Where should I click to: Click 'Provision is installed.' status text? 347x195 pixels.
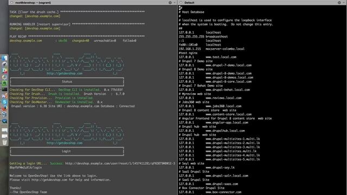tap(74, 98)
